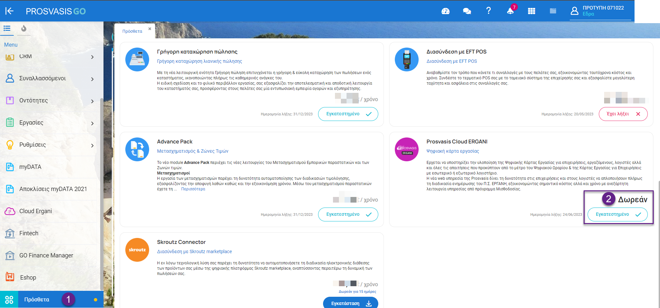The image size is (660, 308).
Task: Open the Περισσότερα link in Advance Pack
Action: pyautogui.click(x=193, y=189)
